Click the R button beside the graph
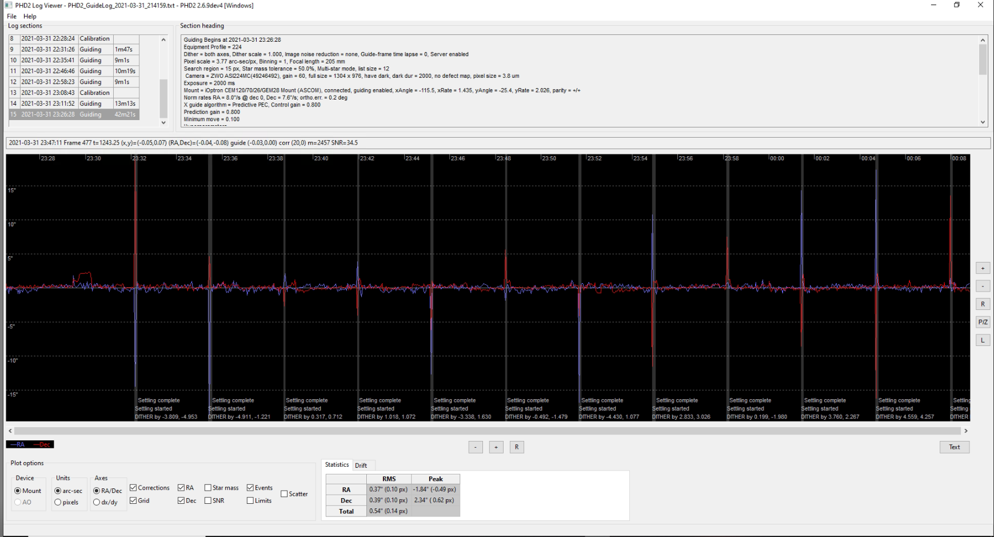 pos(983,304)
